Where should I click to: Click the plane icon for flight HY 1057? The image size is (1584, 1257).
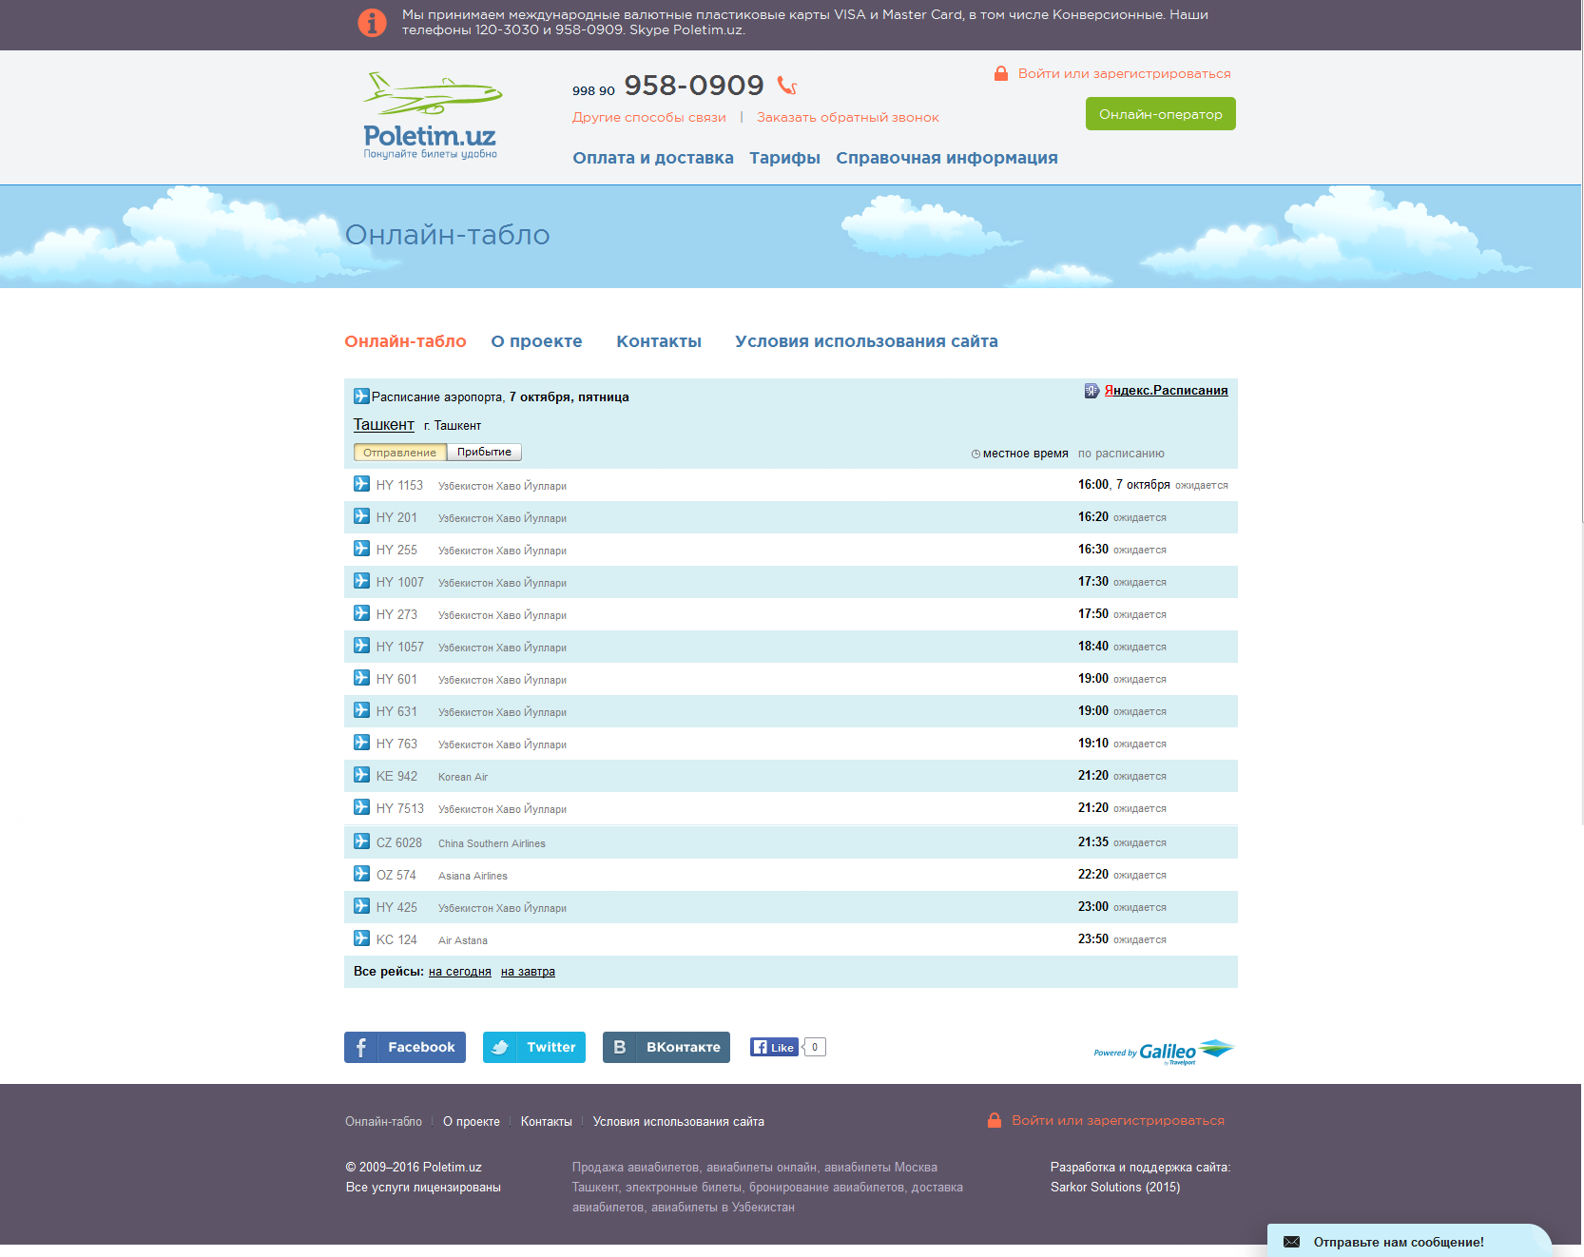click(x=362, y=645)
